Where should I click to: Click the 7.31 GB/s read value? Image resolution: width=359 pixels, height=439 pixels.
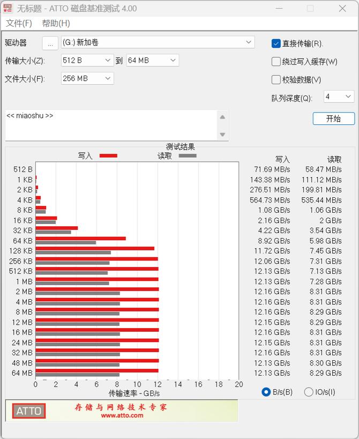[x=326, y=261]
